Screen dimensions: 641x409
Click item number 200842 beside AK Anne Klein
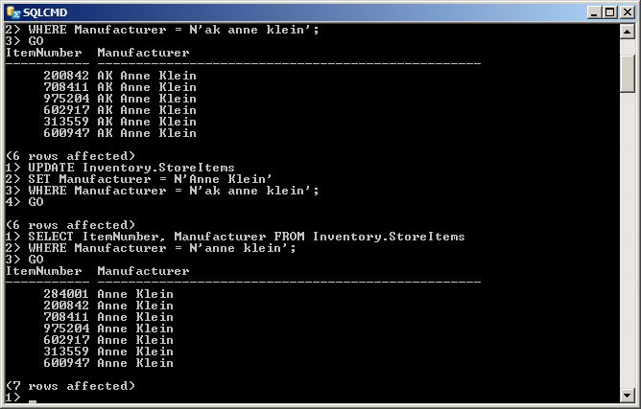pos(66,76)
